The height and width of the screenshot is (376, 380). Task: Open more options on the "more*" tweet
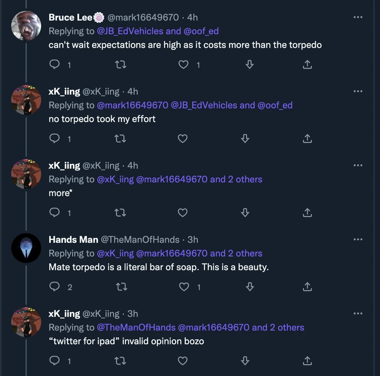click(358, 165)
